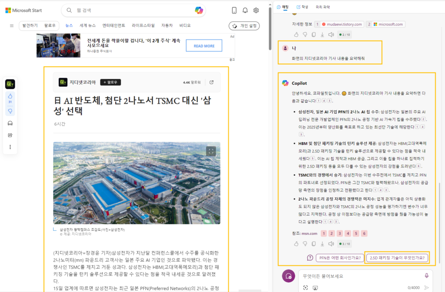Click the 지디넷코리아 publisher logo in article header

click(x=63, y=82)
